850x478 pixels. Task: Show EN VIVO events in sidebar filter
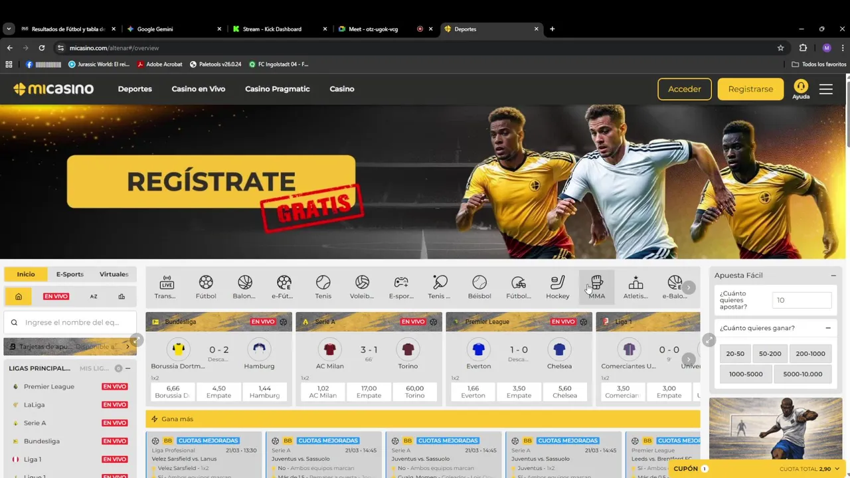point(56,297)
